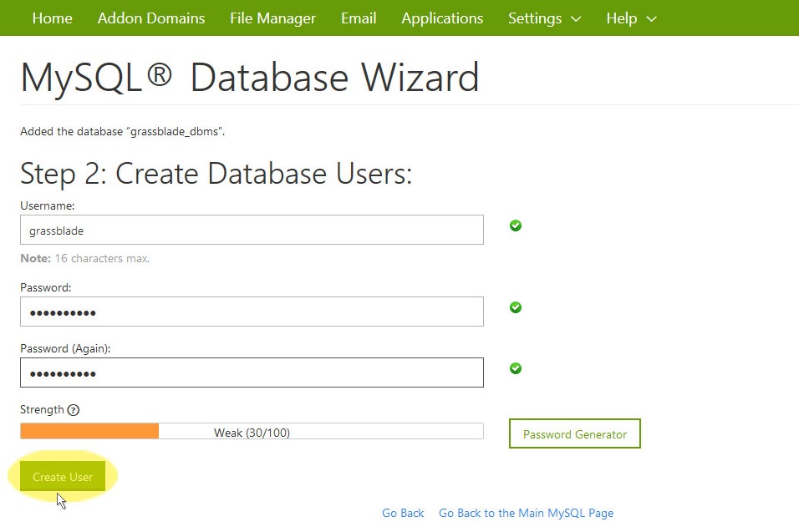This screenshot has height=527, width=799.
Task: Expand the Help dropdown chevron
Action: tap(651, 19)
